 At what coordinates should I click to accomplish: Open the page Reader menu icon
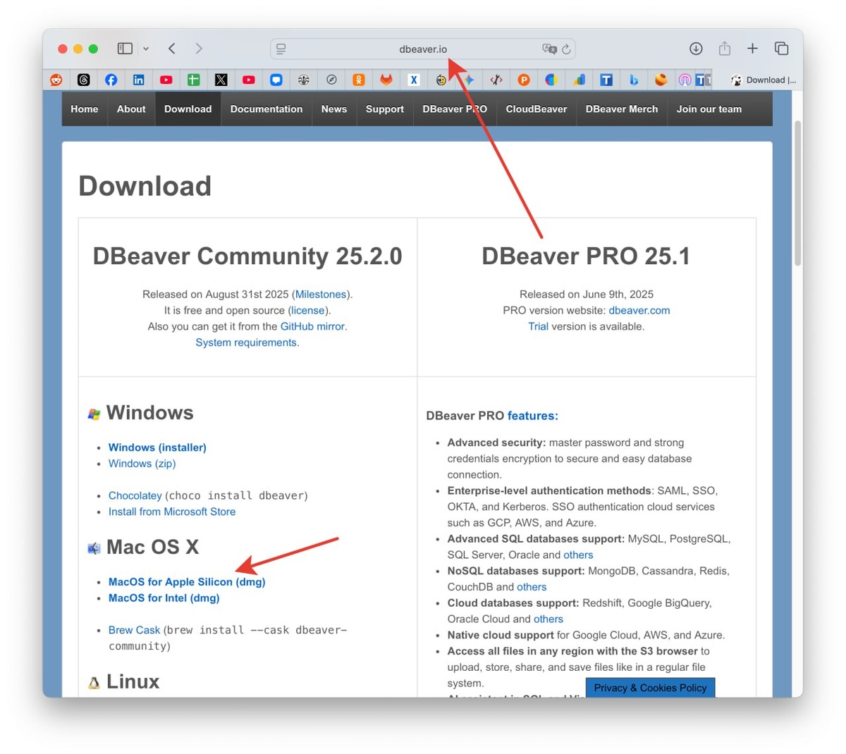pyautogui.click(x=281, y=49)
